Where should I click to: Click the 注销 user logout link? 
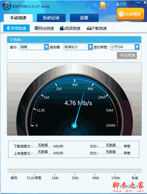click(x=121, y=4)
